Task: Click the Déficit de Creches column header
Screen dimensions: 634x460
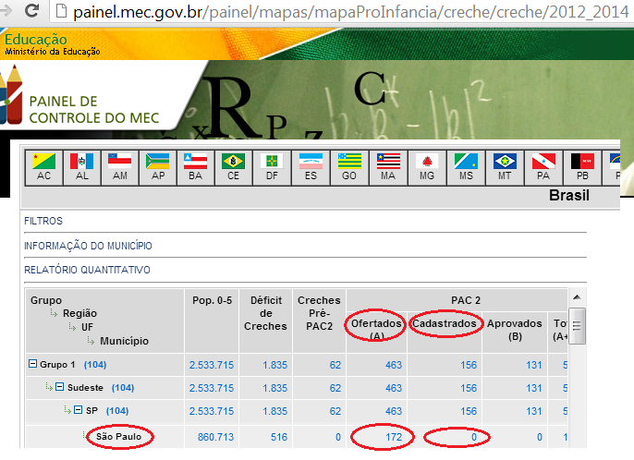Action: pos(265,313)
